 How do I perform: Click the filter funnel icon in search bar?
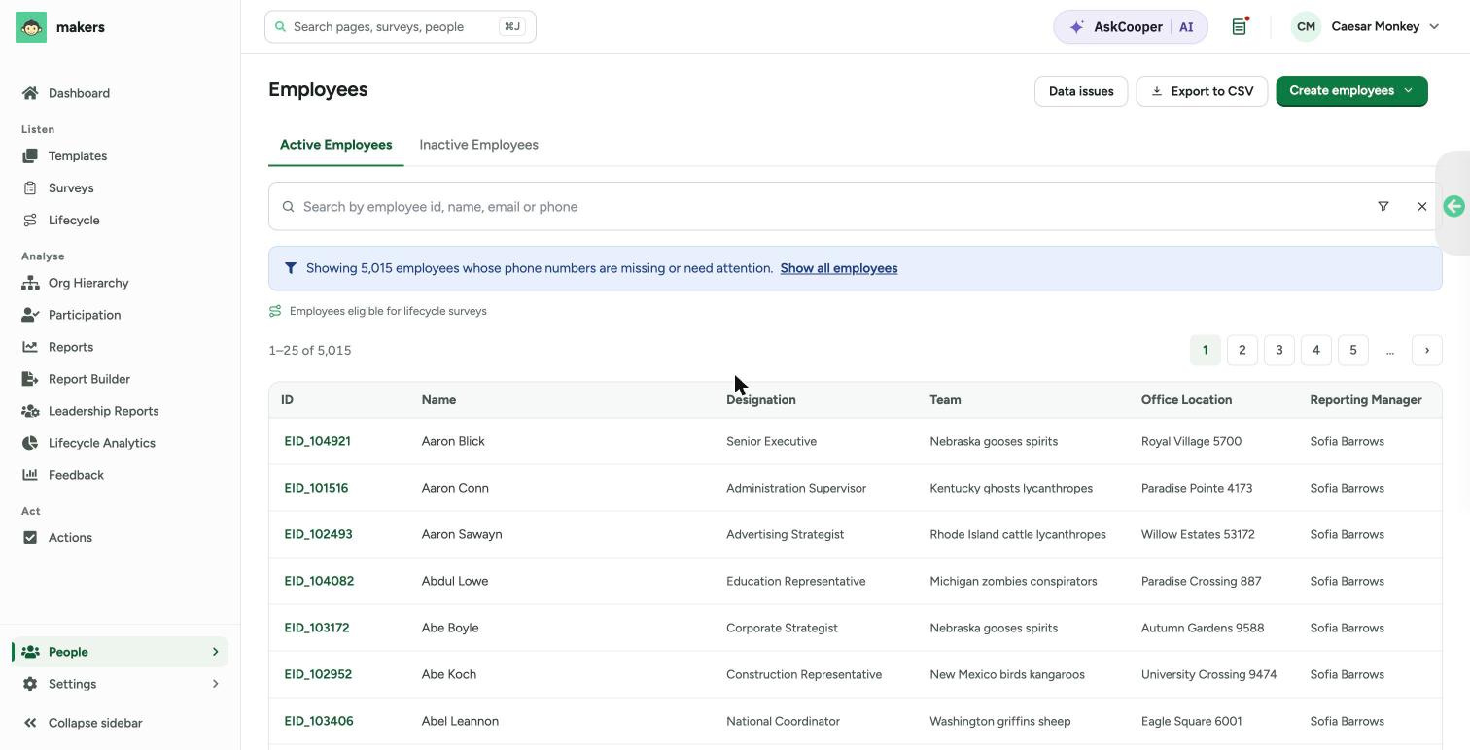point(1383,206)
